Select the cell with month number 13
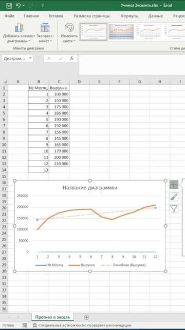The image size is (185, 330). (x=39, y=170)
